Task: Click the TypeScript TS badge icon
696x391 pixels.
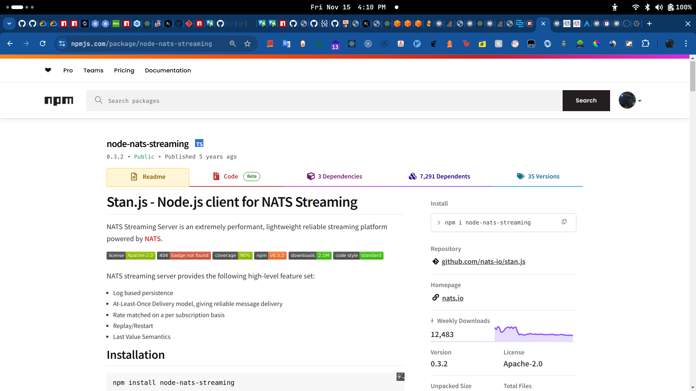Action: coord(199,143)
